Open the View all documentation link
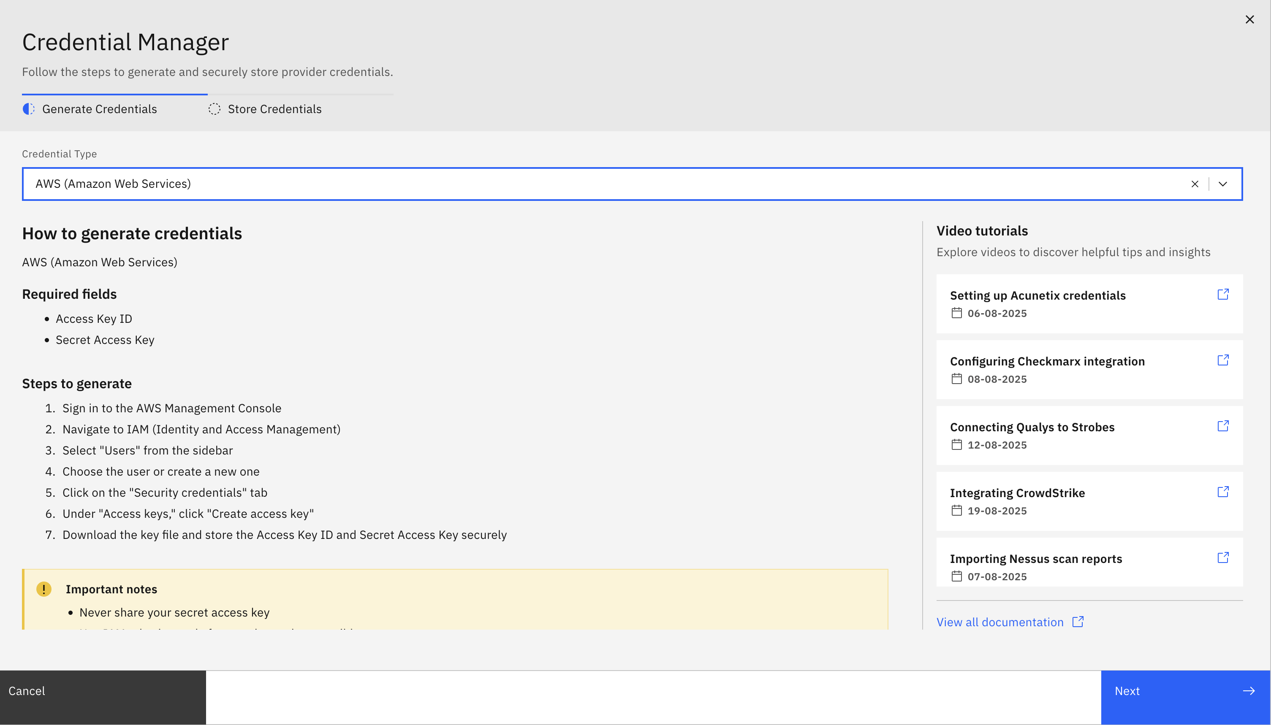This screenshot has height=725, width=1271. (999, 622)
